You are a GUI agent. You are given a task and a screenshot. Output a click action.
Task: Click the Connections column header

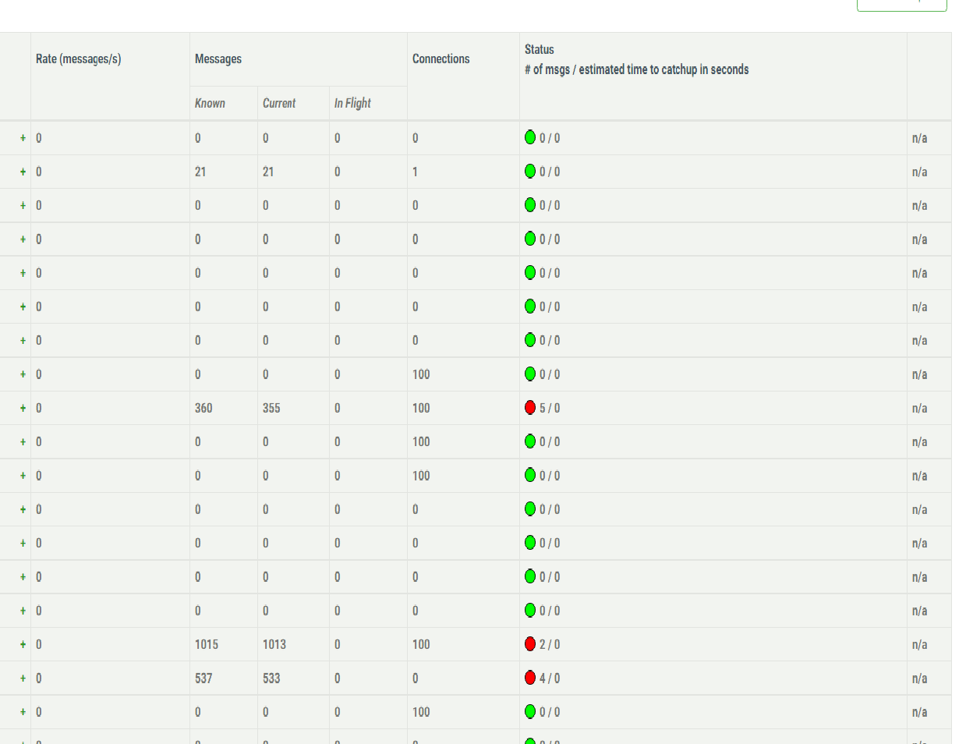coord(441,58)
